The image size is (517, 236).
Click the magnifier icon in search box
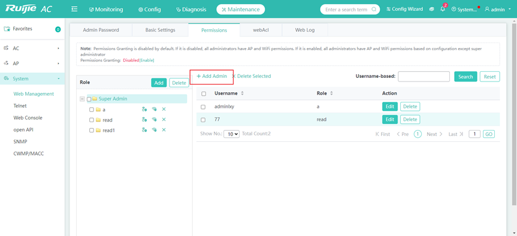click(374, 9)
